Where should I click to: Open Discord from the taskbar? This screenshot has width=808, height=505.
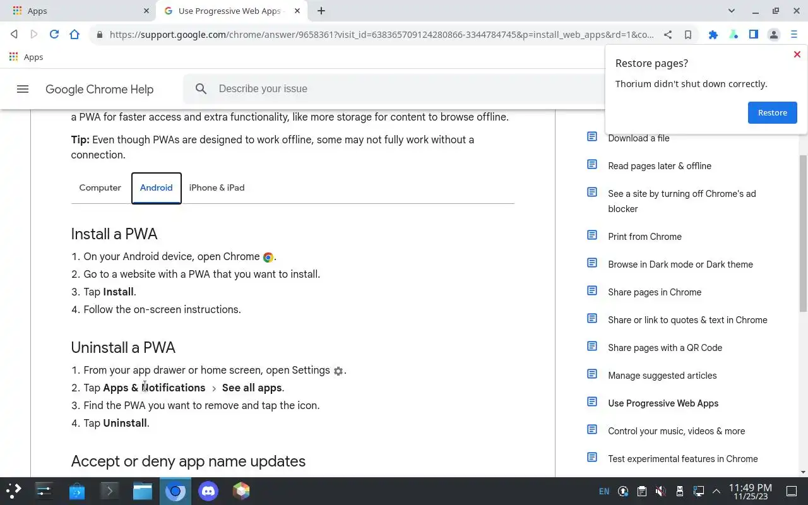coord(208,491)
